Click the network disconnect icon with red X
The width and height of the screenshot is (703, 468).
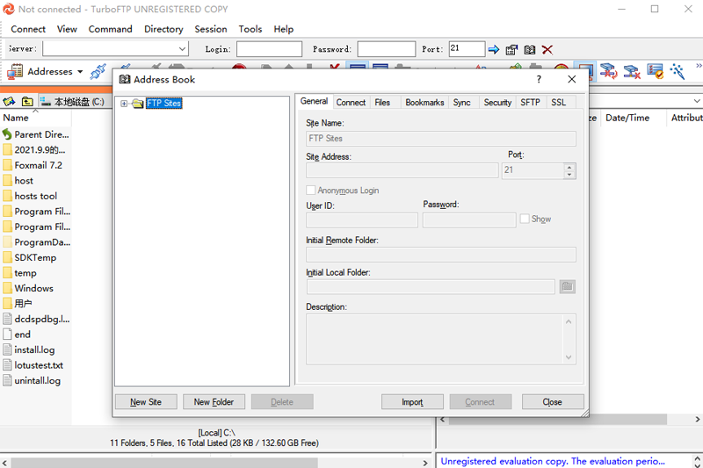point(632,72)
